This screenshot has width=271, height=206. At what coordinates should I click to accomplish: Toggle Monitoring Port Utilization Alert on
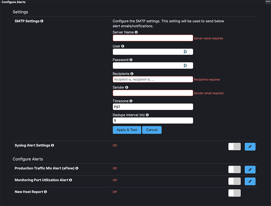coord(234,181)
